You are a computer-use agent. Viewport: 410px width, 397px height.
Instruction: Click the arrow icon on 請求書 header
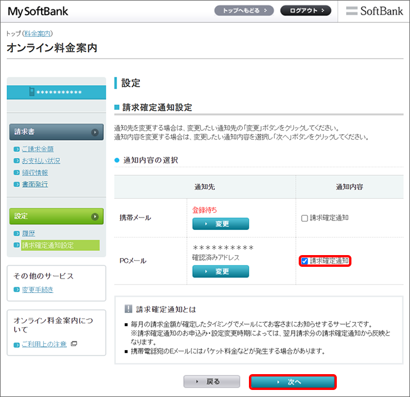pos(95,133)
